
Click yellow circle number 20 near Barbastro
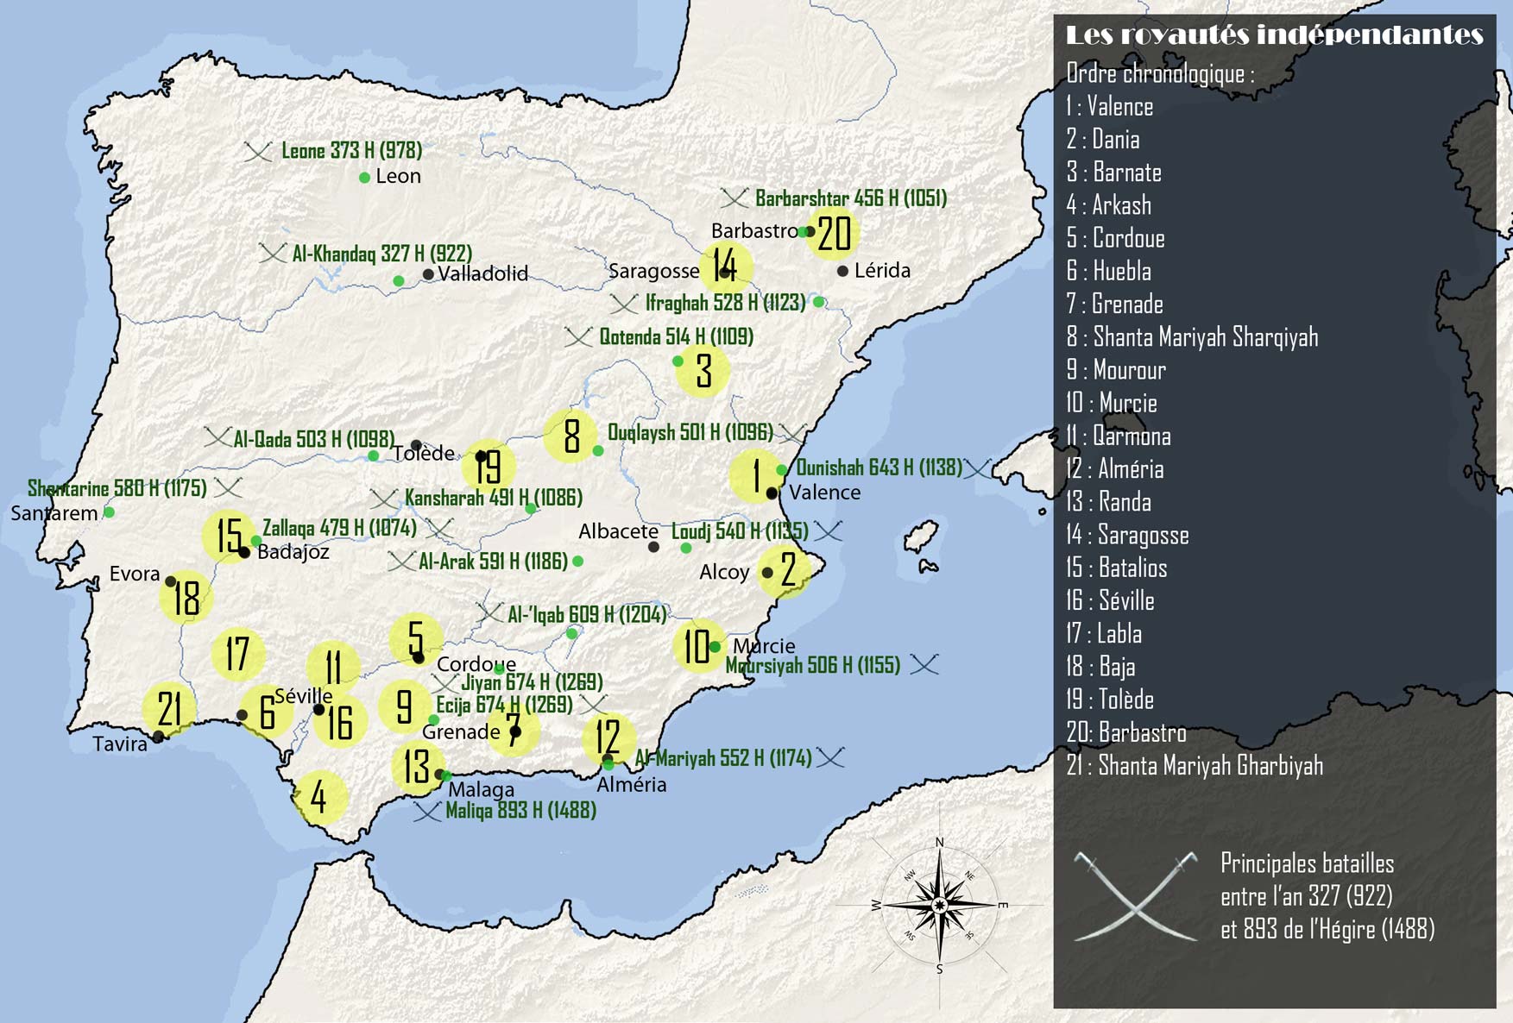[x=834, y=234]
